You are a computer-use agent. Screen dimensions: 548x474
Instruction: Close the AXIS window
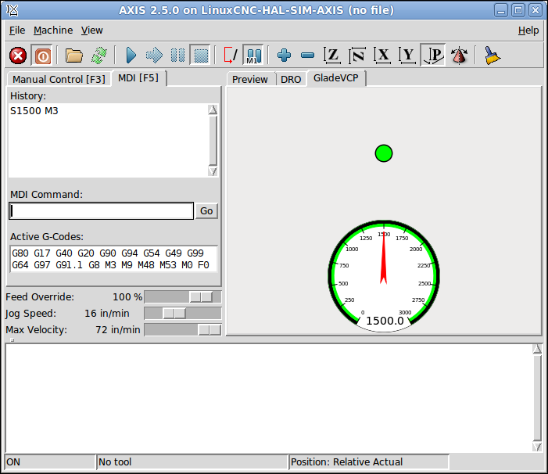(x=535, y=10)
